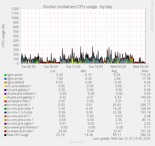Image resolution: width=155 pixels, height=146 pixels.
Task: Click the Cur: column header
Action: tap(53, 71)
